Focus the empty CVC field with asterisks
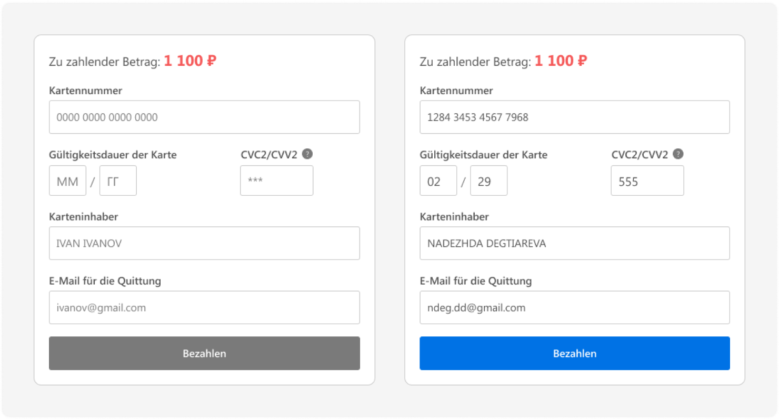Image resolution: width=779 pixels, height=419 pixels. (276, 181)
